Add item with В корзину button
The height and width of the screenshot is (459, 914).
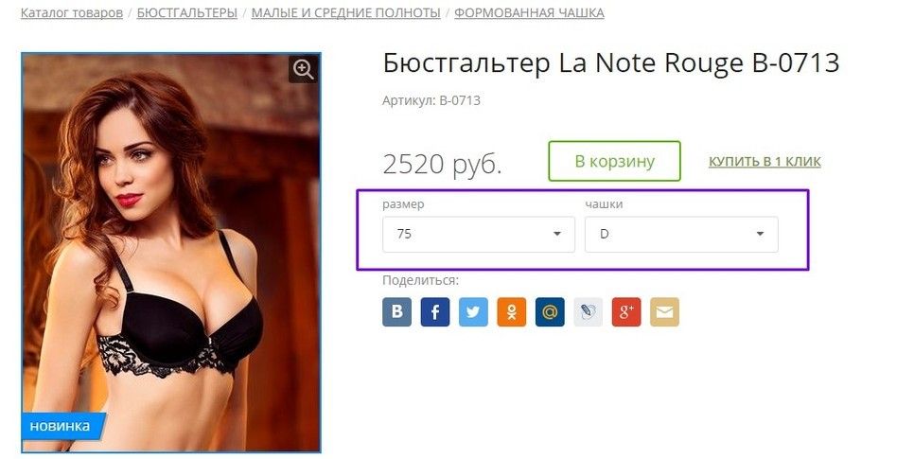click(614, 161)
